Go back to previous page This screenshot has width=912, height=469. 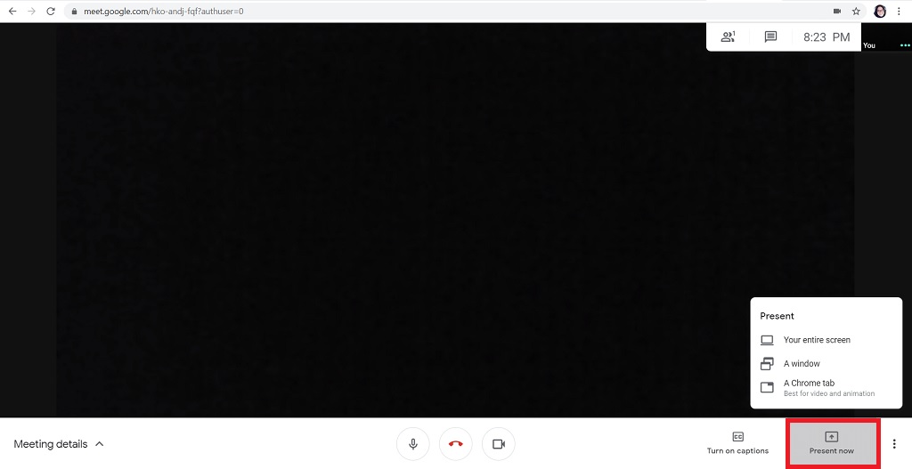tap(12, 12)
